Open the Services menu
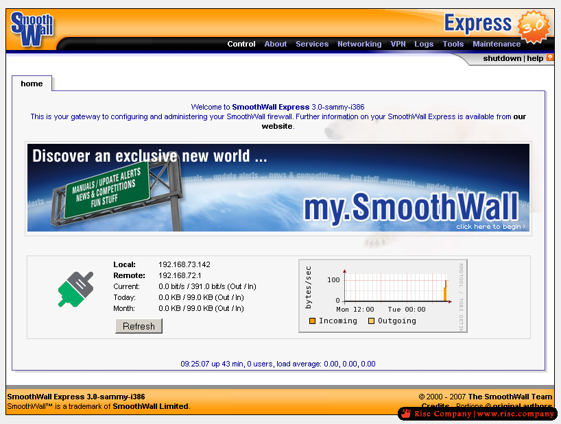The image size is (561, 424). point(312,44)
